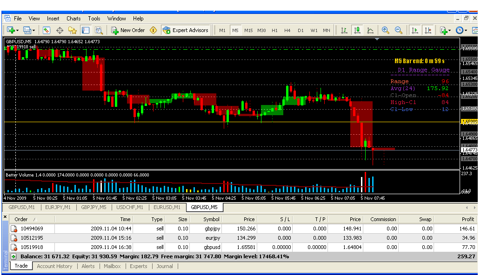Toggle the Navigator folder-star icon
481x275 pixels.
(x=73, y=30)
